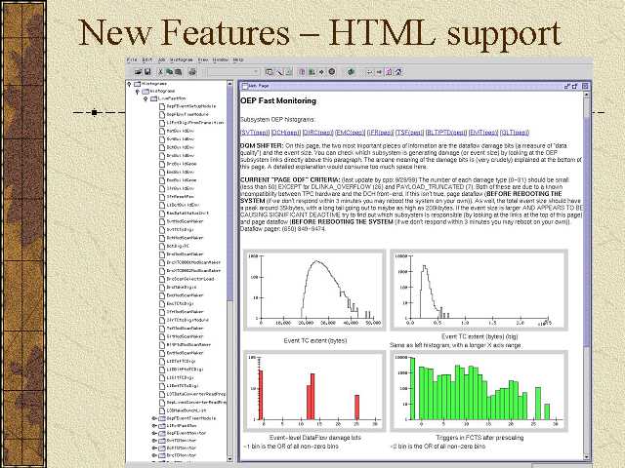Click the Web Page window title icon
Viewport: 625px width, 468px height.
click(244, 86)
